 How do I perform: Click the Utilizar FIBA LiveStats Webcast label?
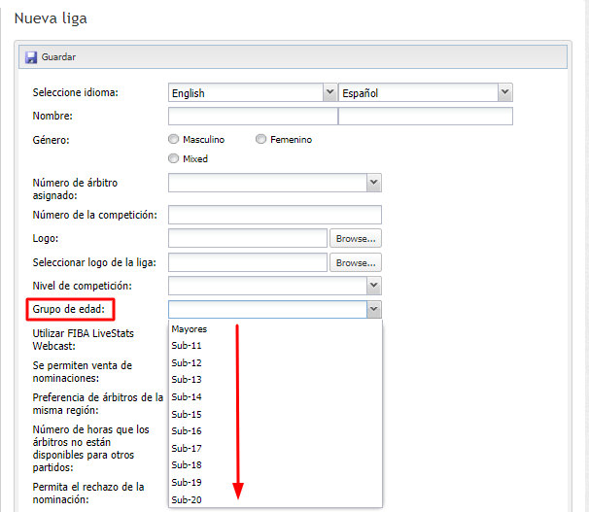[83, 340]
